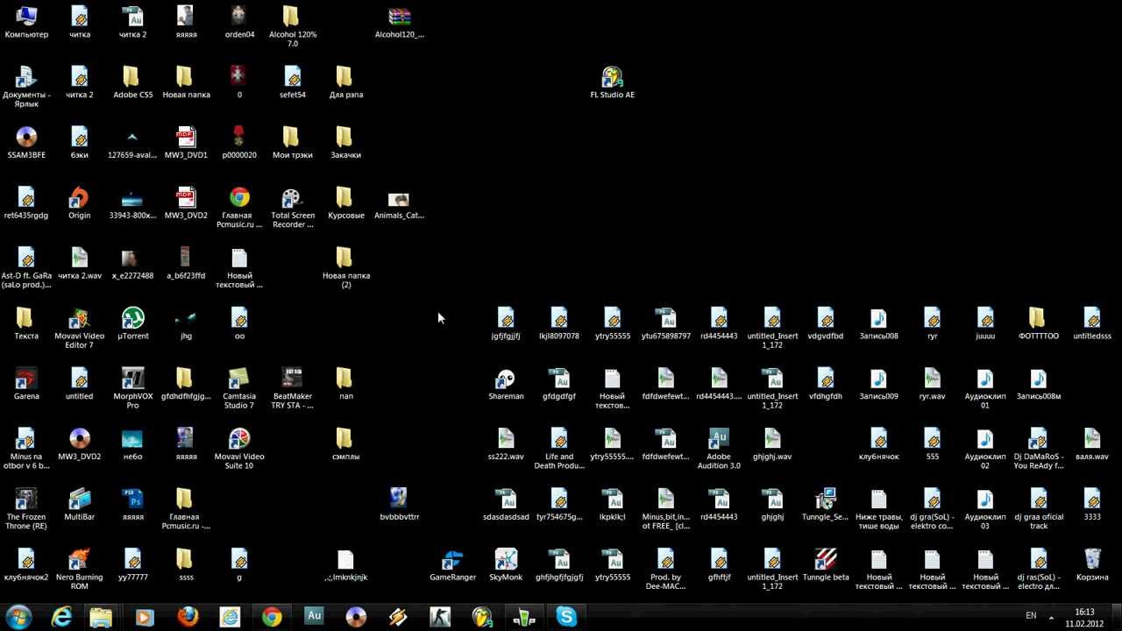Open the Документы - Ярлык shortcut

tap(26, 87)
